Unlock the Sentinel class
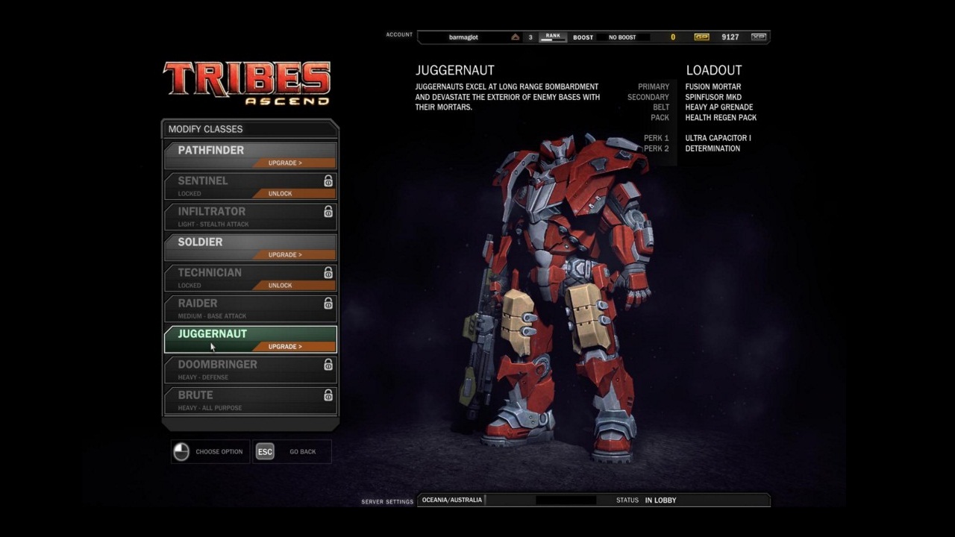The height and width of the screenshot is (537, 955). 292,193
